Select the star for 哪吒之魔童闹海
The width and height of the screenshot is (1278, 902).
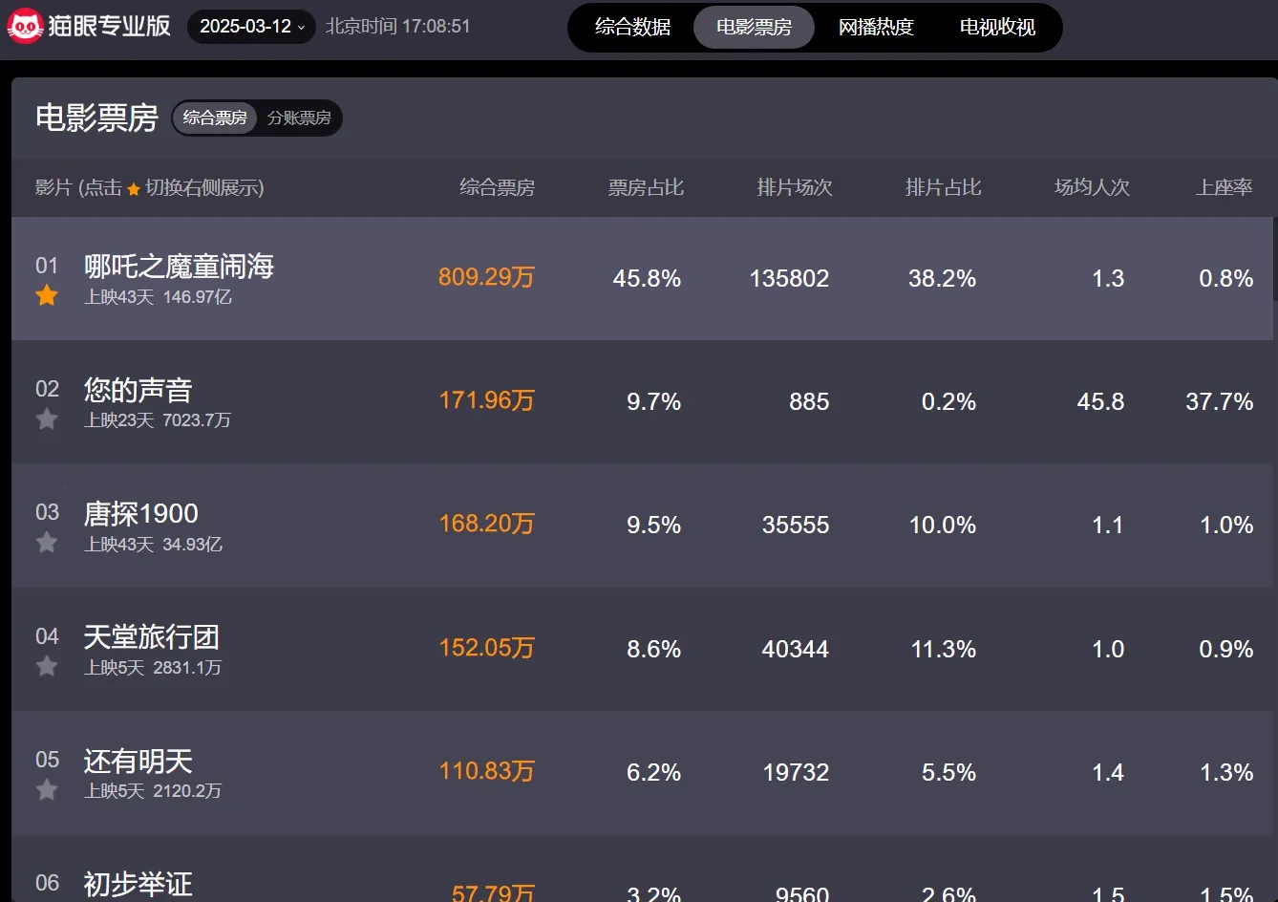(47, 296)
